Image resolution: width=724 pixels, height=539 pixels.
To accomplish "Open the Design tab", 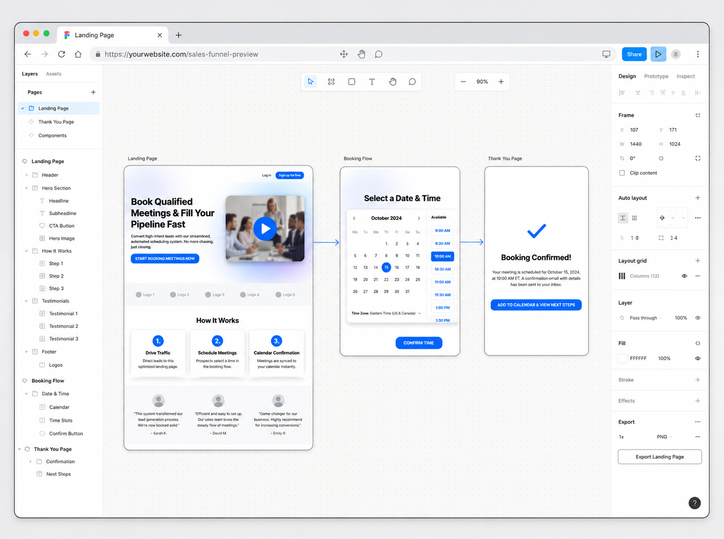I will pyautogui.click(x=627, y=76).
